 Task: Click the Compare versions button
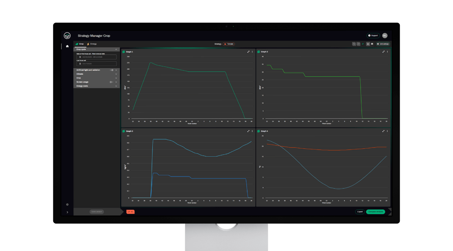point(375,212)
